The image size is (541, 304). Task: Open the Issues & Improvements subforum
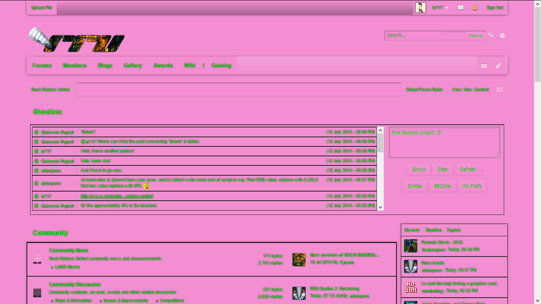tap(126, 301)
